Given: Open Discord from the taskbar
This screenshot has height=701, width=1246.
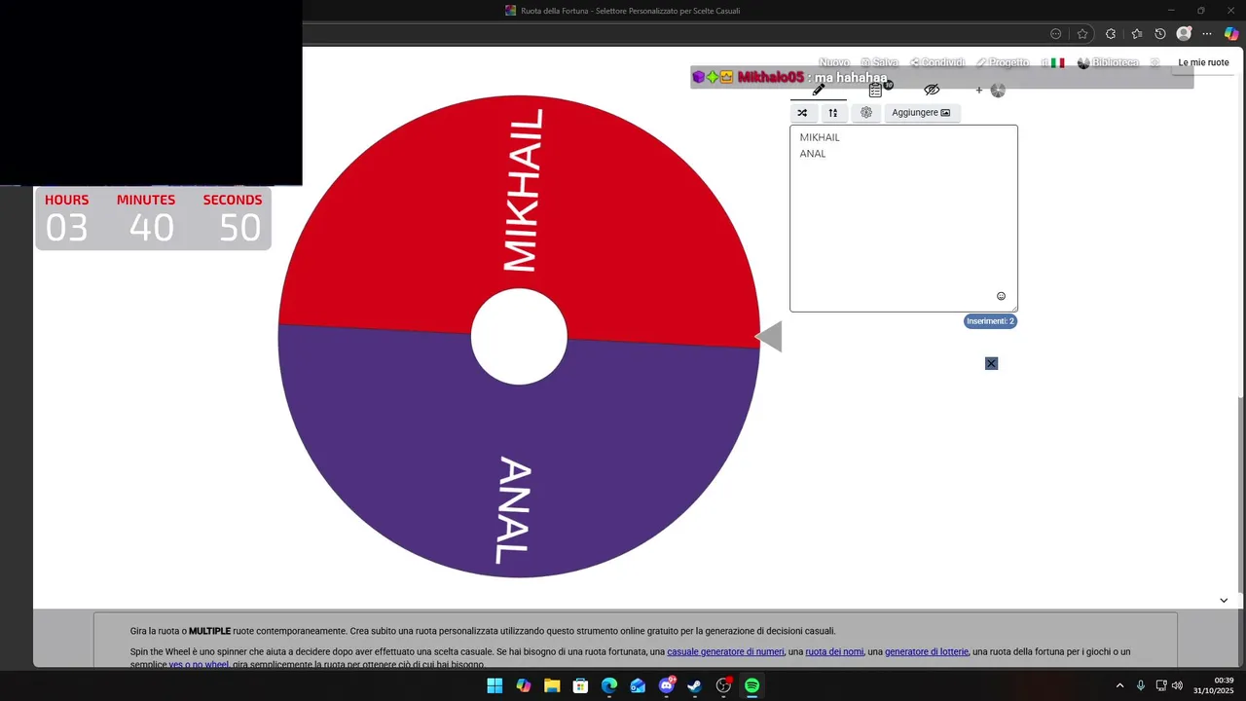Looking at the screenshot, I should [x=667, y=685].
